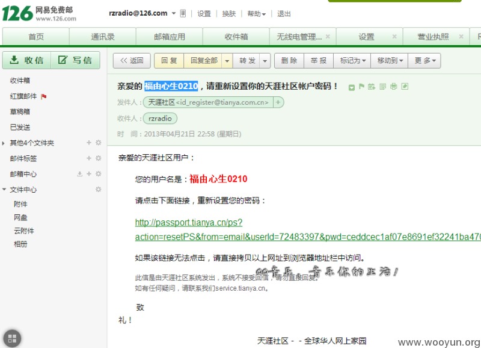Click the recipient chip rzradio
481x348 pixels.
[x=160, y=118]
